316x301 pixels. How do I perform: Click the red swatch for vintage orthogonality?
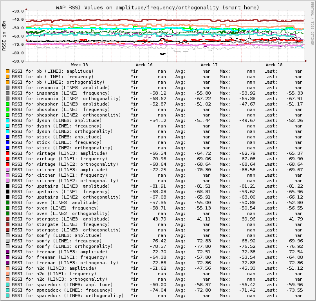tap(8, 164)
